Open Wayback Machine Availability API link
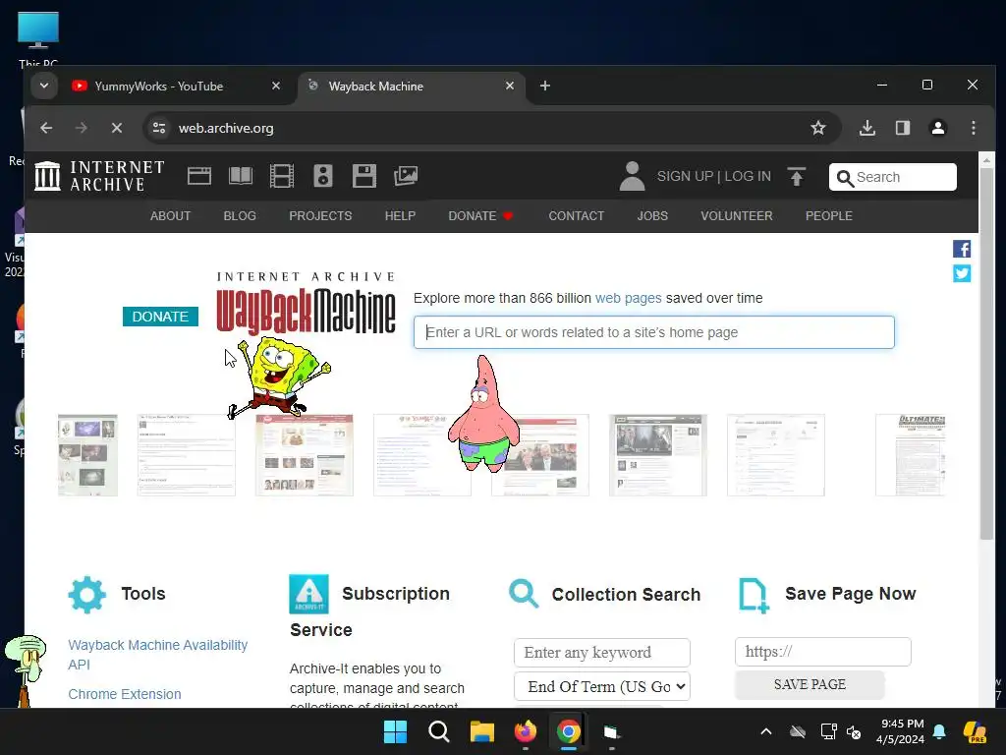 158,654
